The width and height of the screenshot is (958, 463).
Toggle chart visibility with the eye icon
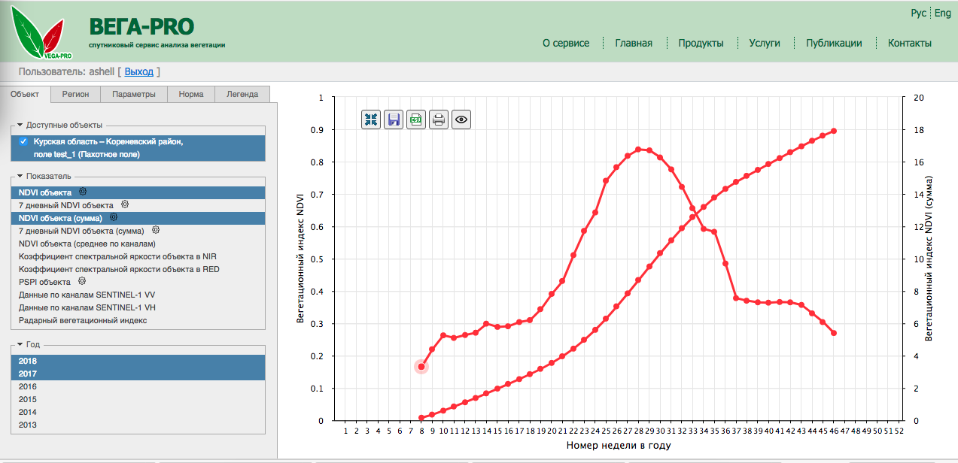click(461, 120)
